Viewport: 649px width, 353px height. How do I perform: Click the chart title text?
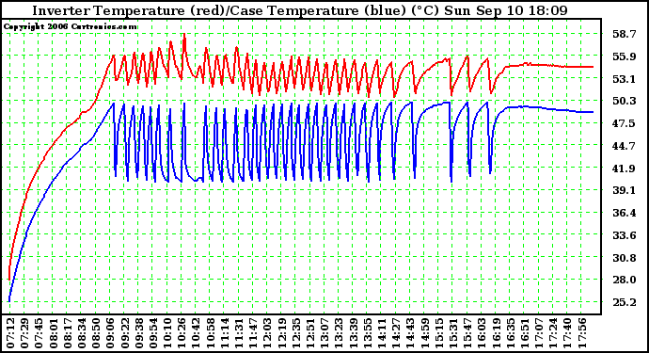click(300, 10)
